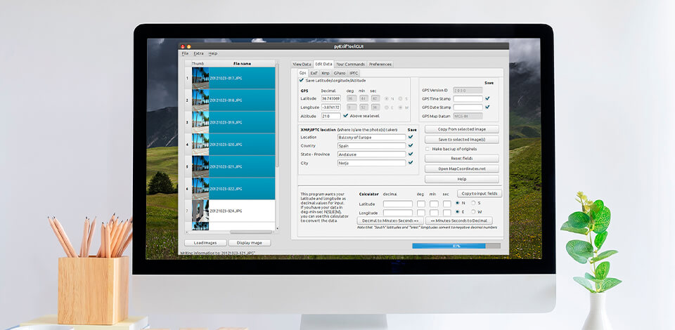The image size is (675, 330).
Task: Click the Altitude input field
Action: click(x=331, y=116)
